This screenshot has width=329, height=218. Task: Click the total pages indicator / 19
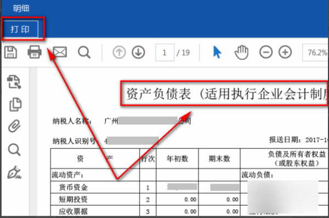tap(183, 53)
